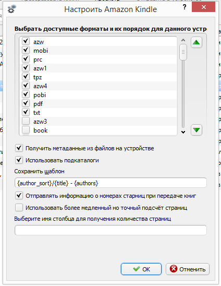This screenshot has height=286, width=221.
Task: Click 'Выберите имя столбца для получения' label
Action: coord(93,219)
